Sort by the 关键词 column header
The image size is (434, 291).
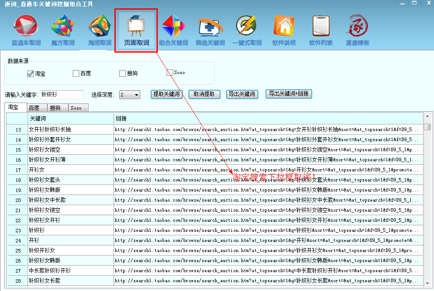[x=71, y=118]
